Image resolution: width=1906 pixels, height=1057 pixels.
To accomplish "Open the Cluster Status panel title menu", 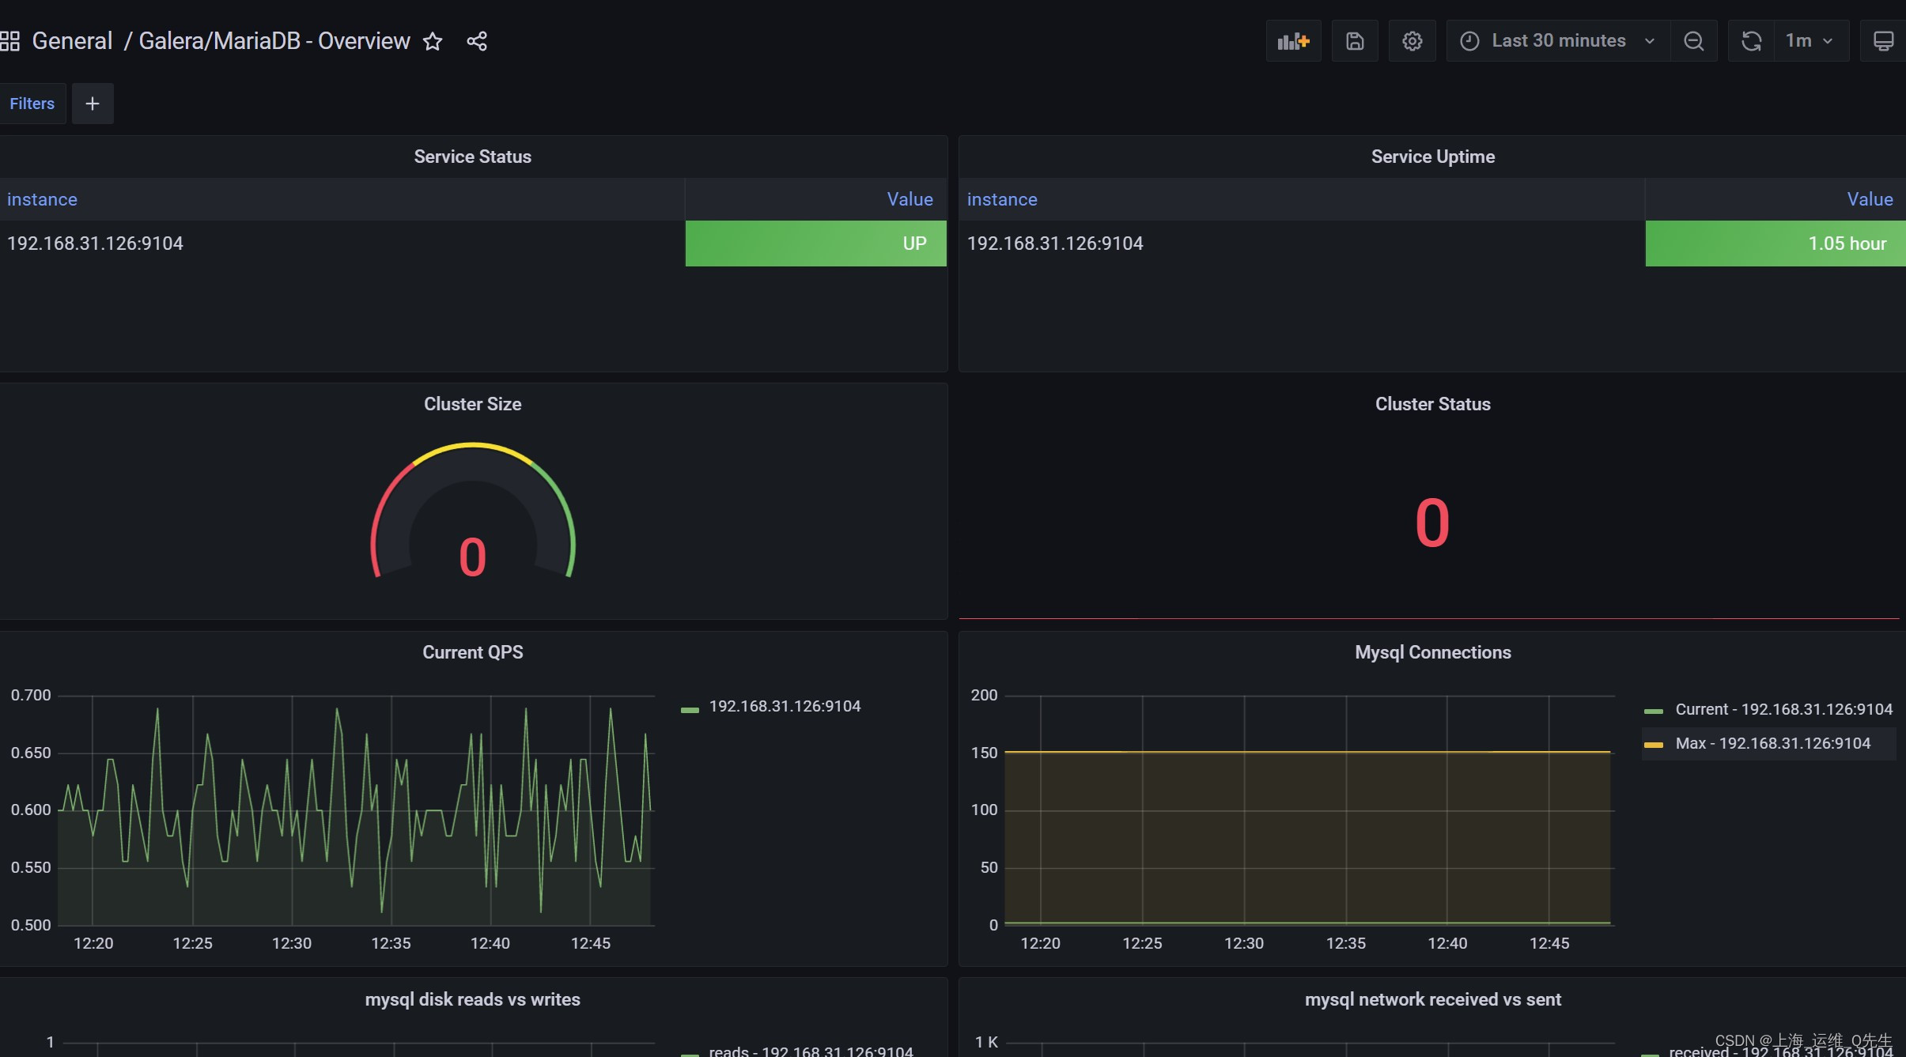I will pyautogui.click(x=1433, y=404).
